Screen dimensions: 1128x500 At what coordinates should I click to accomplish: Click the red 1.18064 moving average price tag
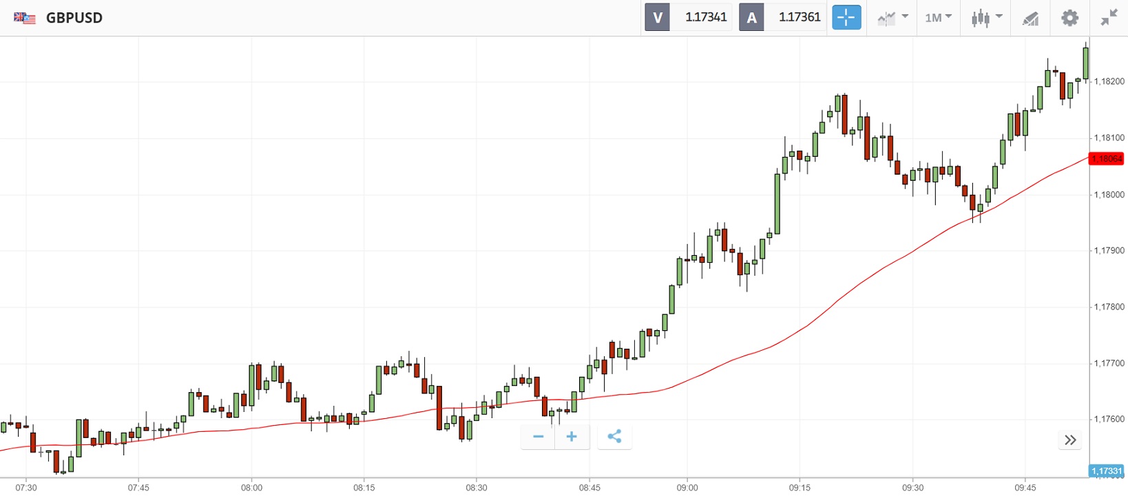(x=1107, y=159)
